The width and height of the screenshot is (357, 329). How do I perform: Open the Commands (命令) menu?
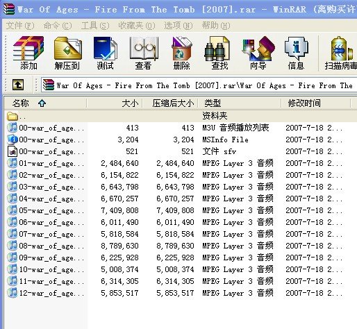tap(58, 25)
